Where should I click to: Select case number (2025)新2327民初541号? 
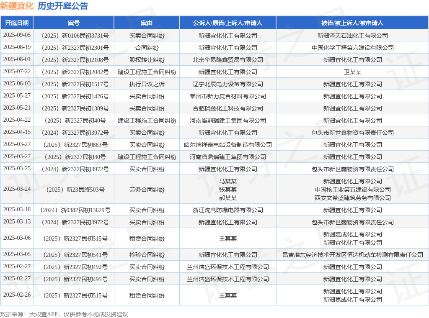click(75, 255)
